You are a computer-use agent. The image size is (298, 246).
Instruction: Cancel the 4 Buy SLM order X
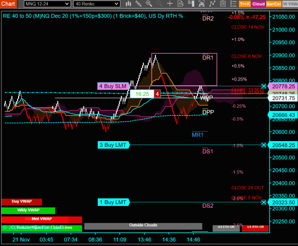pos(264,86)
